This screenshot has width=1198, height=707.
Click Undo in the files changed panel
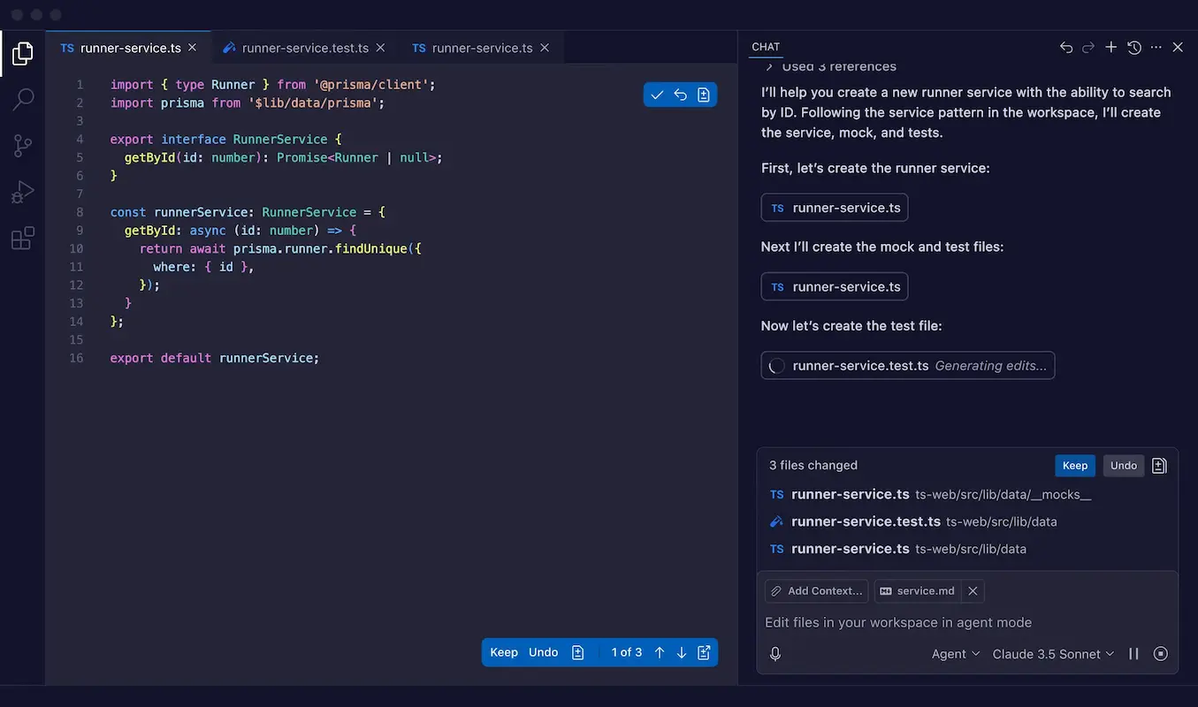(x=1123, y=466)
